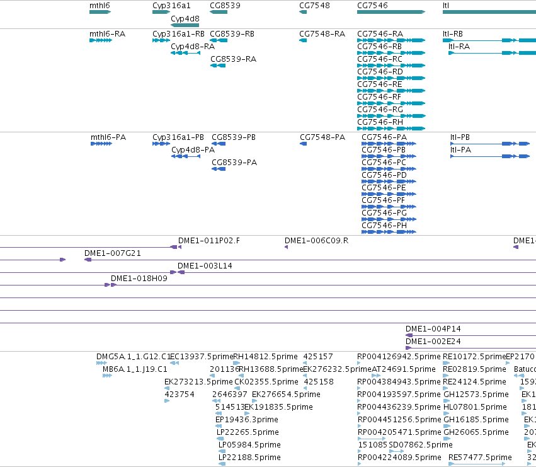Click BAC end DME1-006C09.R
The image size is (536, 467).
(x=286, y=247)
